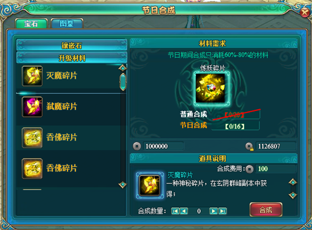The width and height of the screenshot is (312, 230).
Task: Click the item list scroll-down arrow
Action: coord(123,185)
